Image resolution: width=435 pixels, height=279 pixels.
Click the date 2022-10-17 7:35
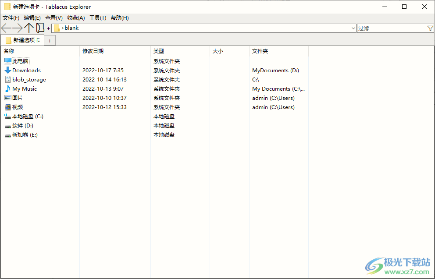[103, 71]
